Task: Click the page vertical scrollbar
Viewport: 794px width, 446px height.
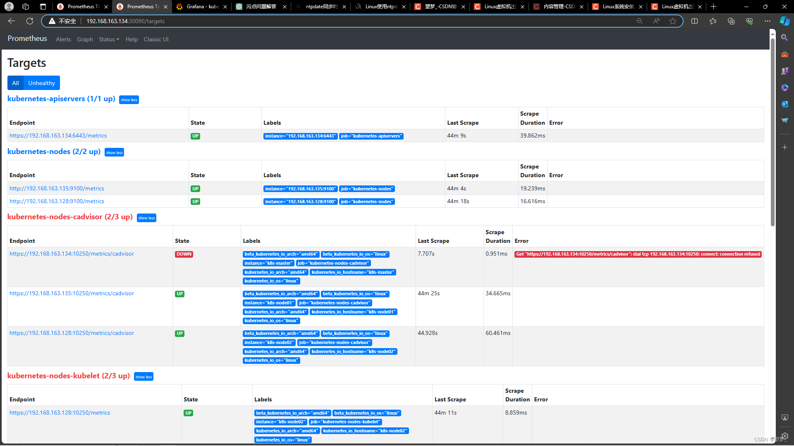Action: pos(772,132)
